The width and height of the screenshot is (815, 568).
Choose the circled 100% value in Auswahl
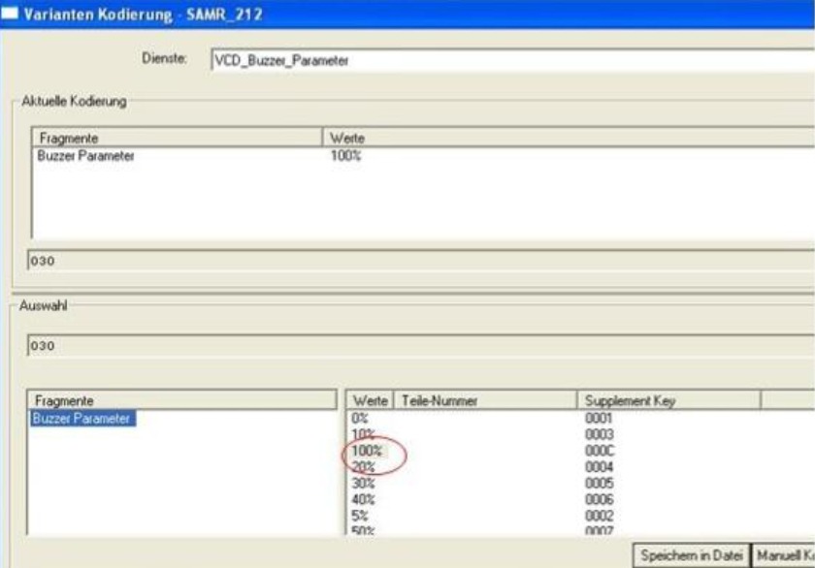(366, 451)
